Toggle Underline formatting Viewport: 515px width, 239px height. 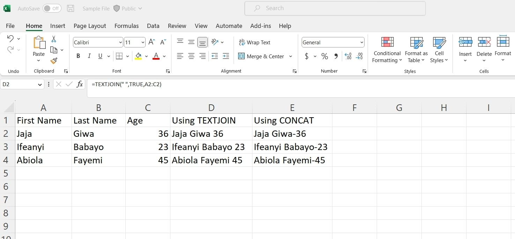(x=100, y=56)
